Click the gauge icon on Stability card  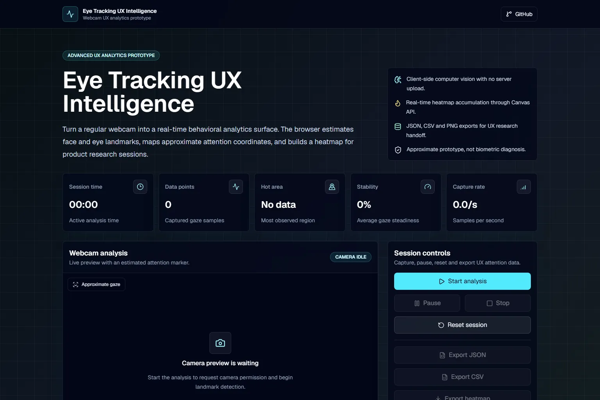pyautogui.click(x=428, y=187)
